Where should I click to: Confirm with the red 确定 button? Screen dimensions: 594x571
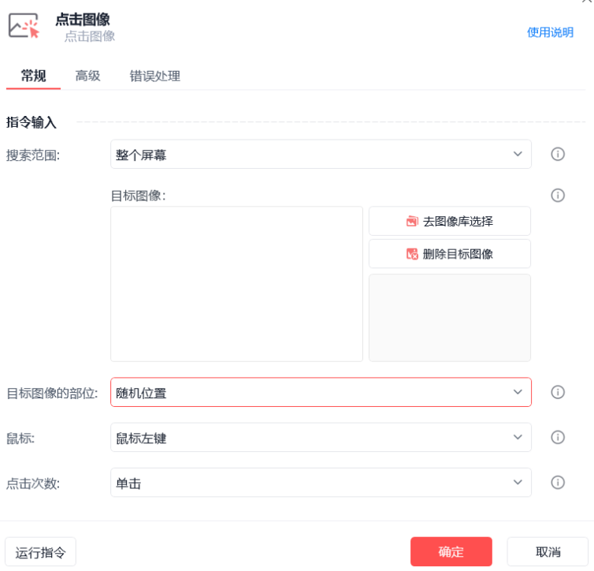451,551
